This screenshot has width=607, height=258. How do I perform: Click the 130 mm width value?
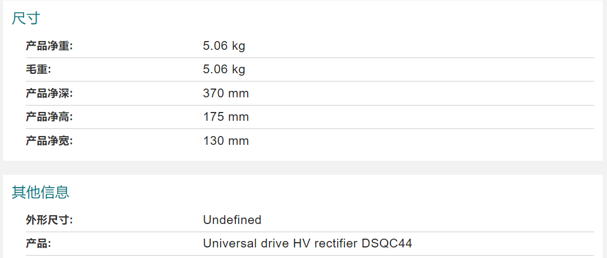pyautogui.click(x=226, y=141)
